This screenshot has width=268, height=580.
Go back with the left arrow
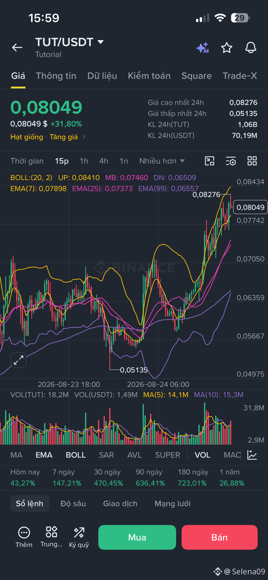17,48
